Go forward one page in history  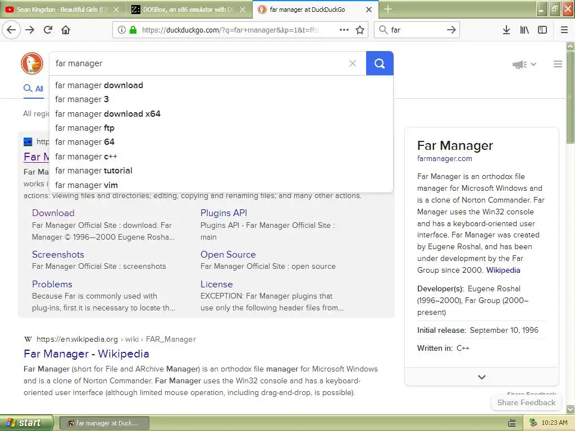point(30,30)
